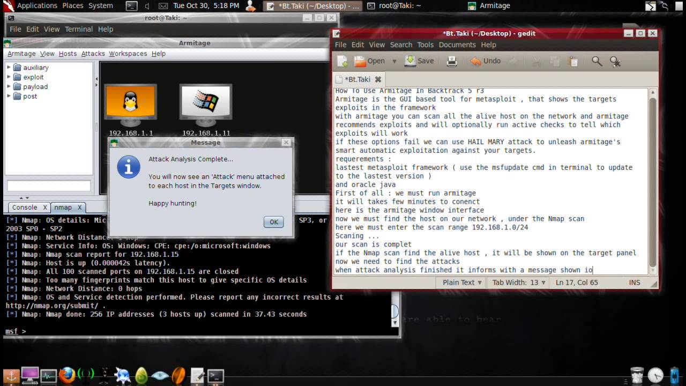Print the document from gedit toolbar
686x386 pixels.
point(452,61)
